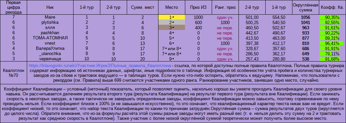Click the nickname "ТОМА-АТОМНАЯ"
This screenshot has width=346, height=123.
click(50, 38)
